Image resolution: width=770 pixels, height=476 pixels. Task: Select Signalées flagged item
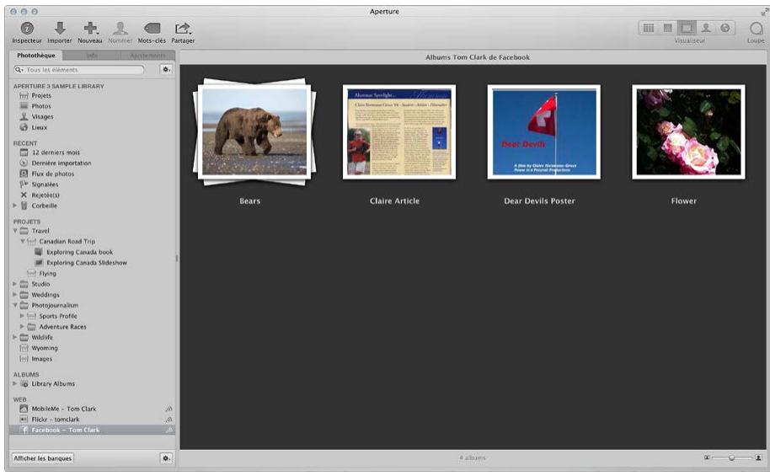click(x=45, y=185)
